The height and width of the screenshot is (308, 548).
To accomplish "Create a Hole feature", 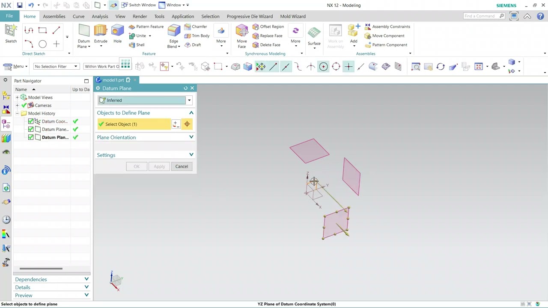I will (117, 34).
